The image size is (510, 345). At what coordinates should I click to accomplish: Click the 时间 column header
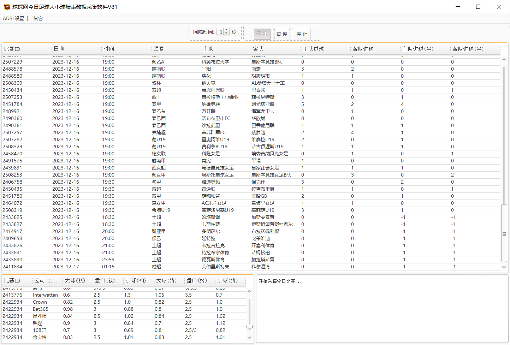coord(126,49)
